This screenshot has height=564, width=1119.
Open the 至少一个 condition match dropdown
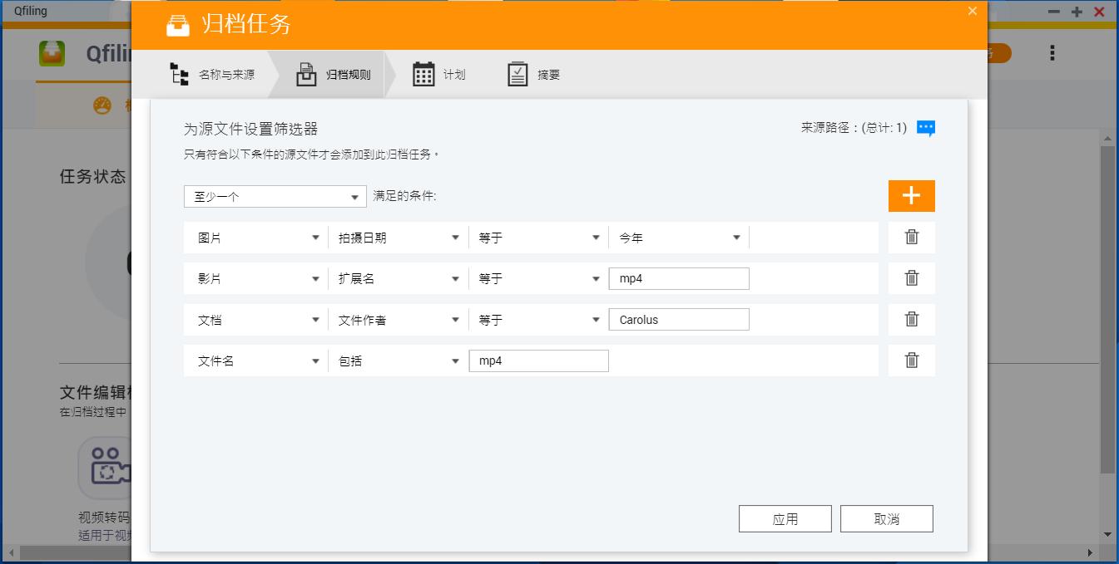point(275,196)
